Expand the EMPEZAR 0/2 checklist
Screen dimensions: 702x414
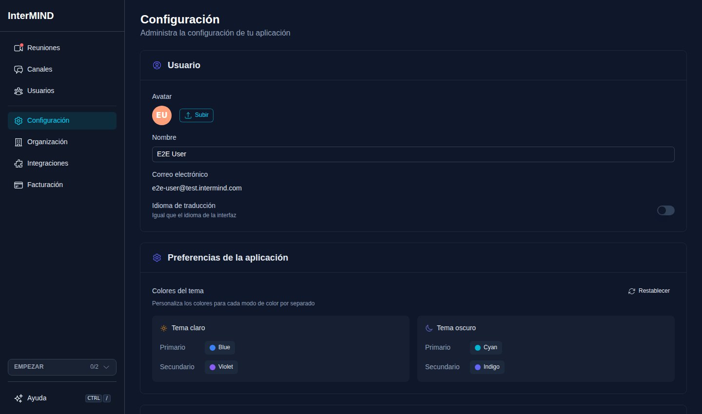(x=62, y=367)
